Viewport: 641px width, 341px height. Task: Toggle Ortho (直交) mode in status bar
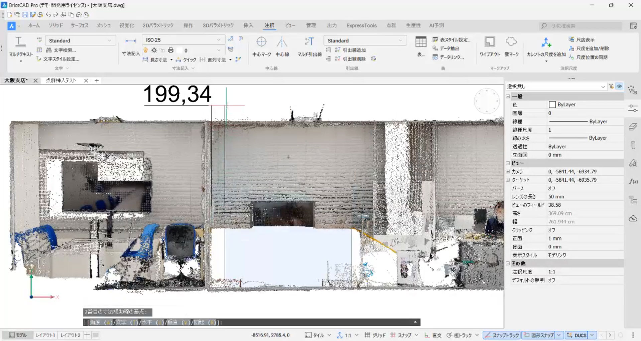click(x=433, y=335)
